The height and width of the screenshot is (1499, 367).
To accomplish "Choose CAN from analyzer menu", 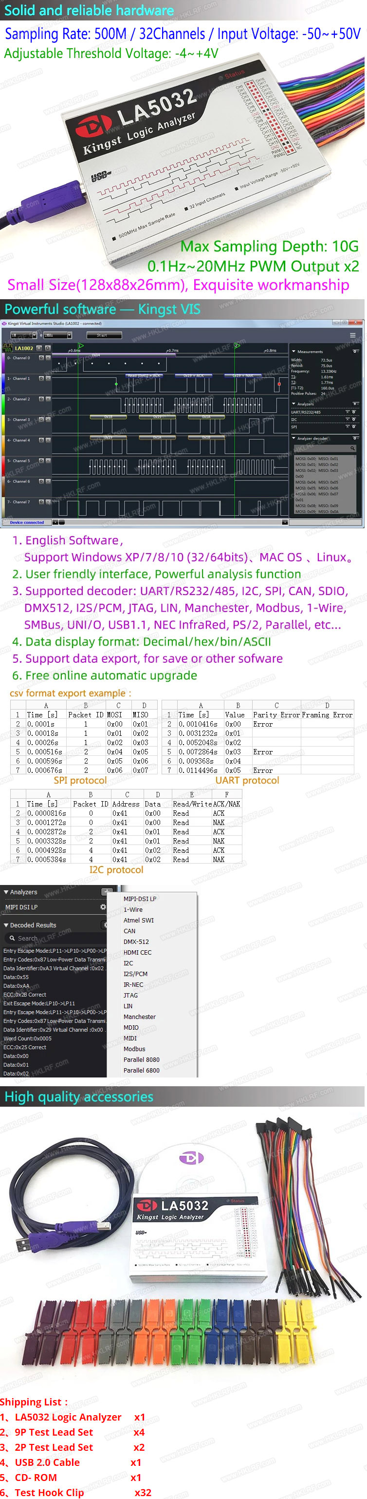I will pyautogui.click(x=129, y=931).
